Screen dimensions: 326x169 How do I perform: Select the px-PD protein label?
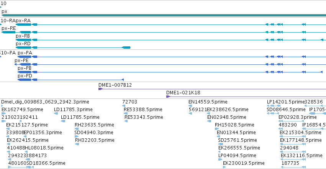coord(25,76)
